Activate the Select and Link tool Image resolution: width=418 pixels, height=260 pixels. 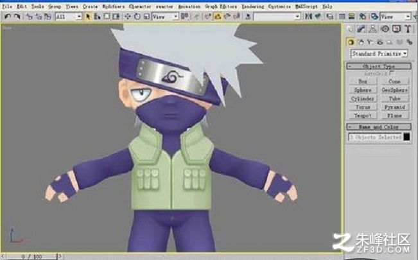tap(29, 17)
